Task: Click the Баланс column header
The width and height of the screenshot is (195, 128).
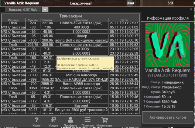Action: point(47,20)
